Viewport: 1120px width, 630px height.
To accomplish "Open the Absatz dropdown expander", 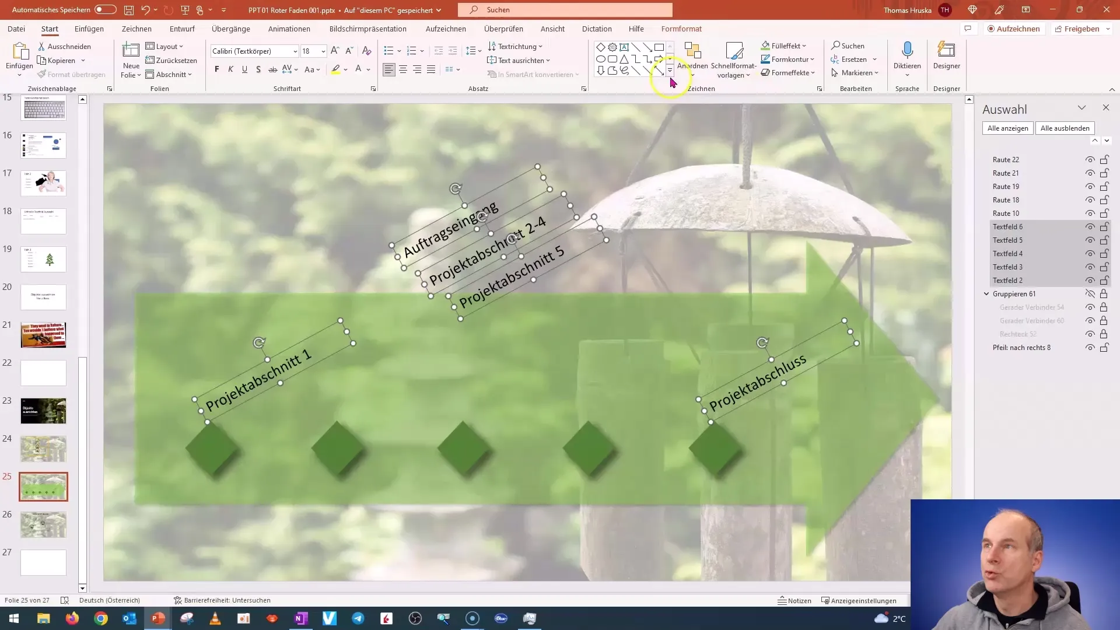I will pyautogui.click(x=584, y=89).
